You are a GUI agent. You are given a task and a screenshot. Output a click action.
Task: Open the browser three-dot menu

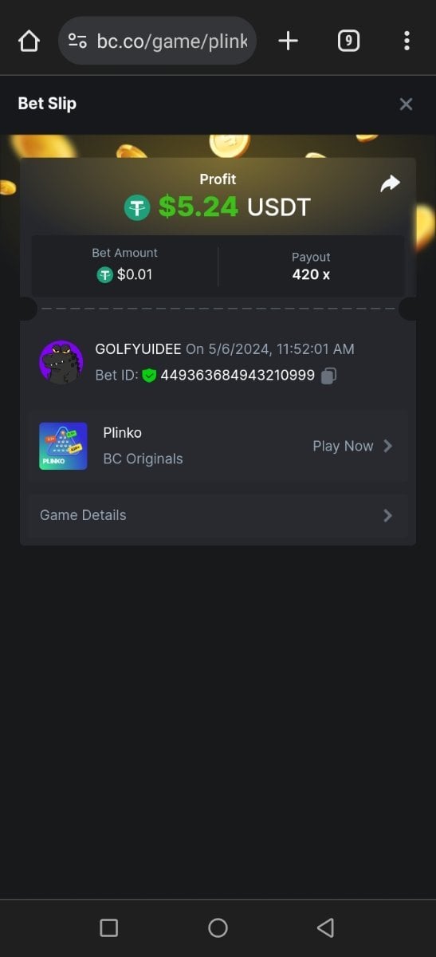[407, 41]
